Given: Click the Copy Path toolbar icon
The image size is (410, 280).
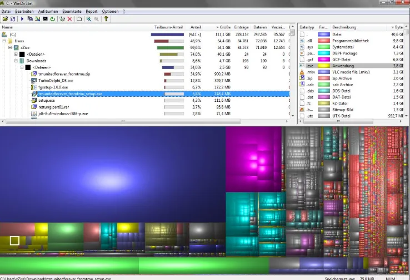Looking at the screenshot, I should coord(30,19).
